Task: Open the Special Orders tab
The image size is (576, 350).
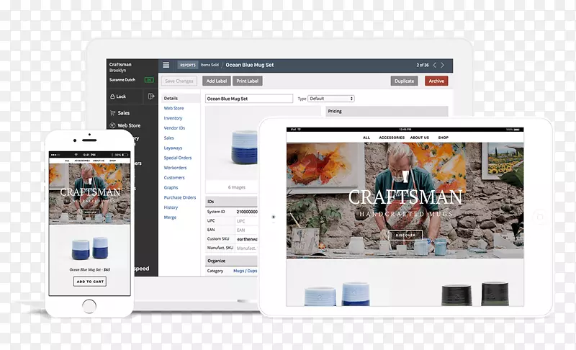Action: pos(178,158)
